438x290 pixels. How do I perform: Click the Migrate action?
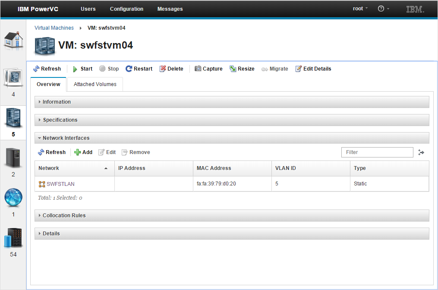pos(275,69)
